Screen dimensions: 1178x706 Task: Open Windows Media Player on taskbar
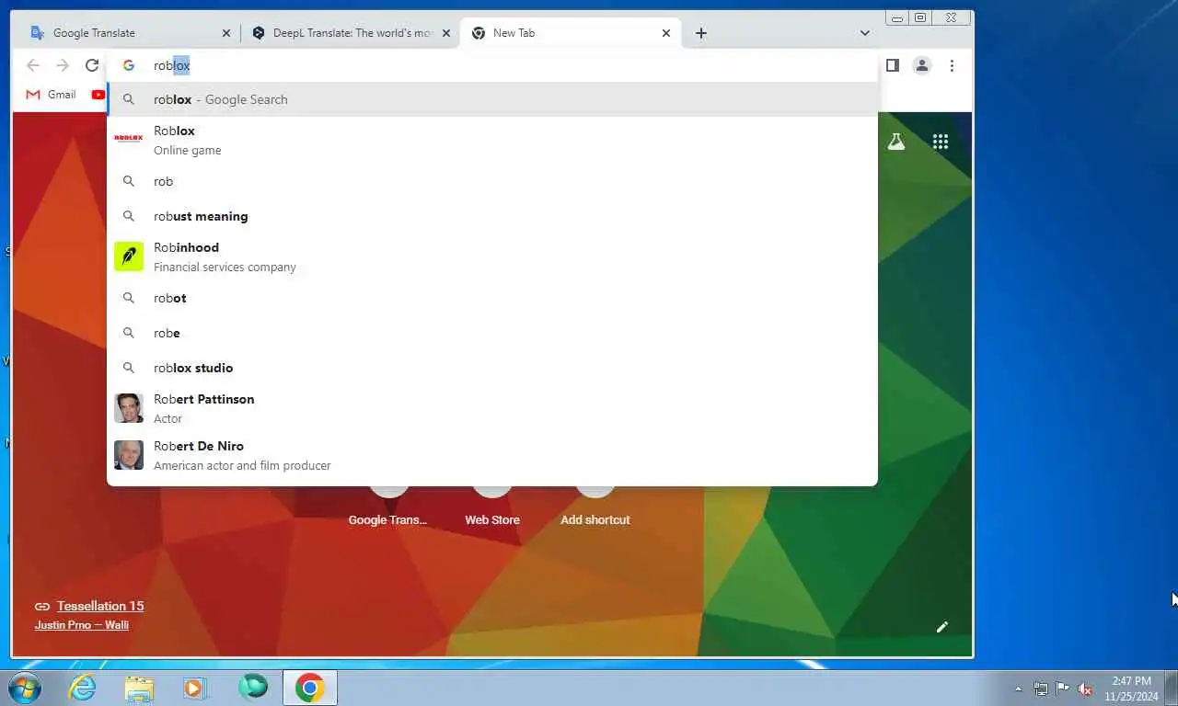point(195,688)
